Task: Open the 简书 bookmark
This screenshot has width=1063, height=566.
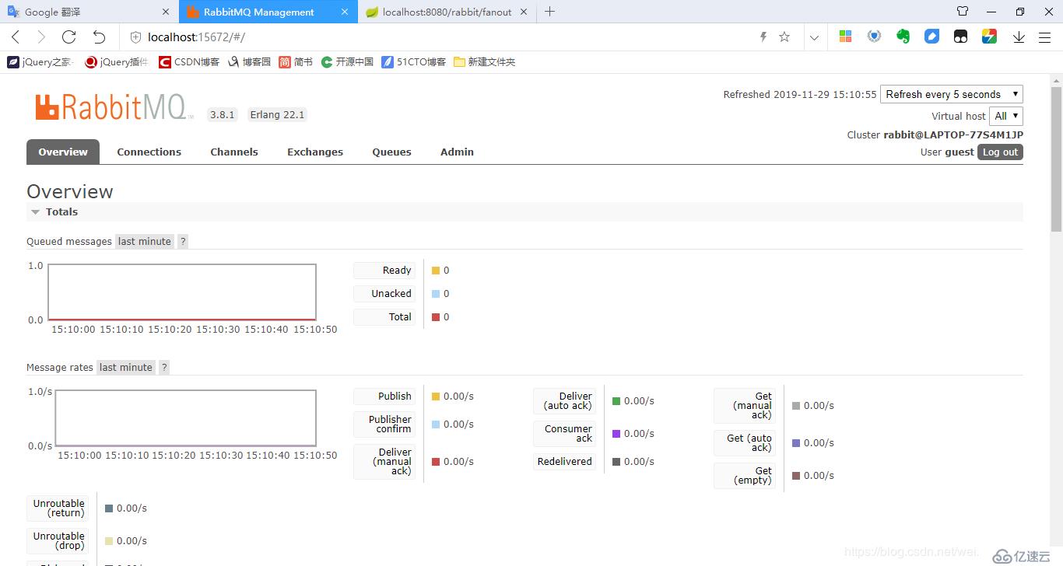Action: [296, 62]
